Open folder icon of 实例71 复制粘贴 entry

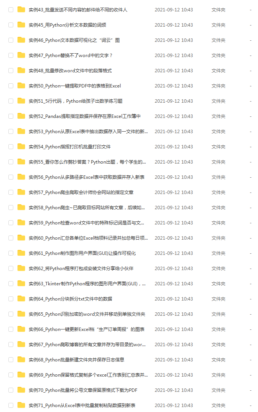[x=21, y=405]
